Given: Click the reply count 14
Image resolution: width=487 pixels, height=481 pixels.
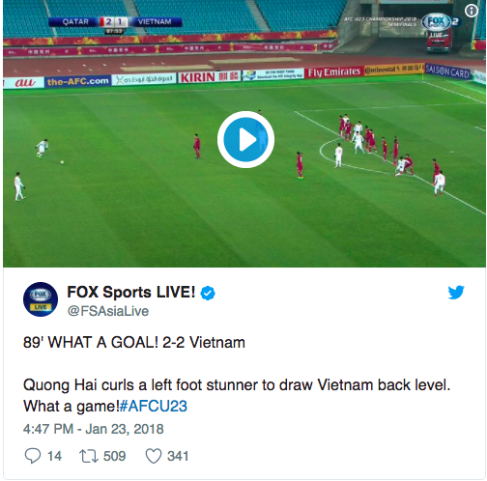Looking at the screenshot, I should click(x=54, y=456).
